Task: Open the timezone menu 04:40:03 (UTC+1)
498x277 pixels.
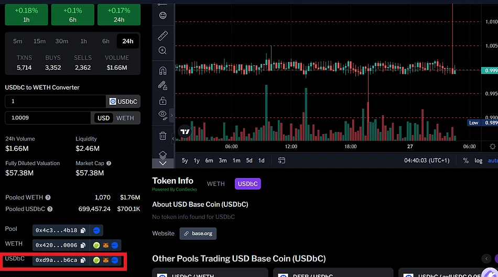Action: tap(427, 161)
